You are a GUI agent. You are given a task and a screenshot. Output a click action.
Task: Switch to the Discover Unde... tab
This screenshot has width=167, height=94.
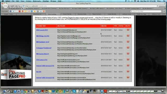(x=83, y=14)
